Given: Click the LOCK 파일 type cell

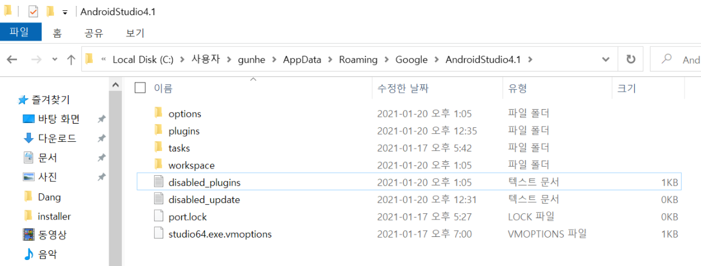Looking at the screenshot, I should tap(531, 216).
